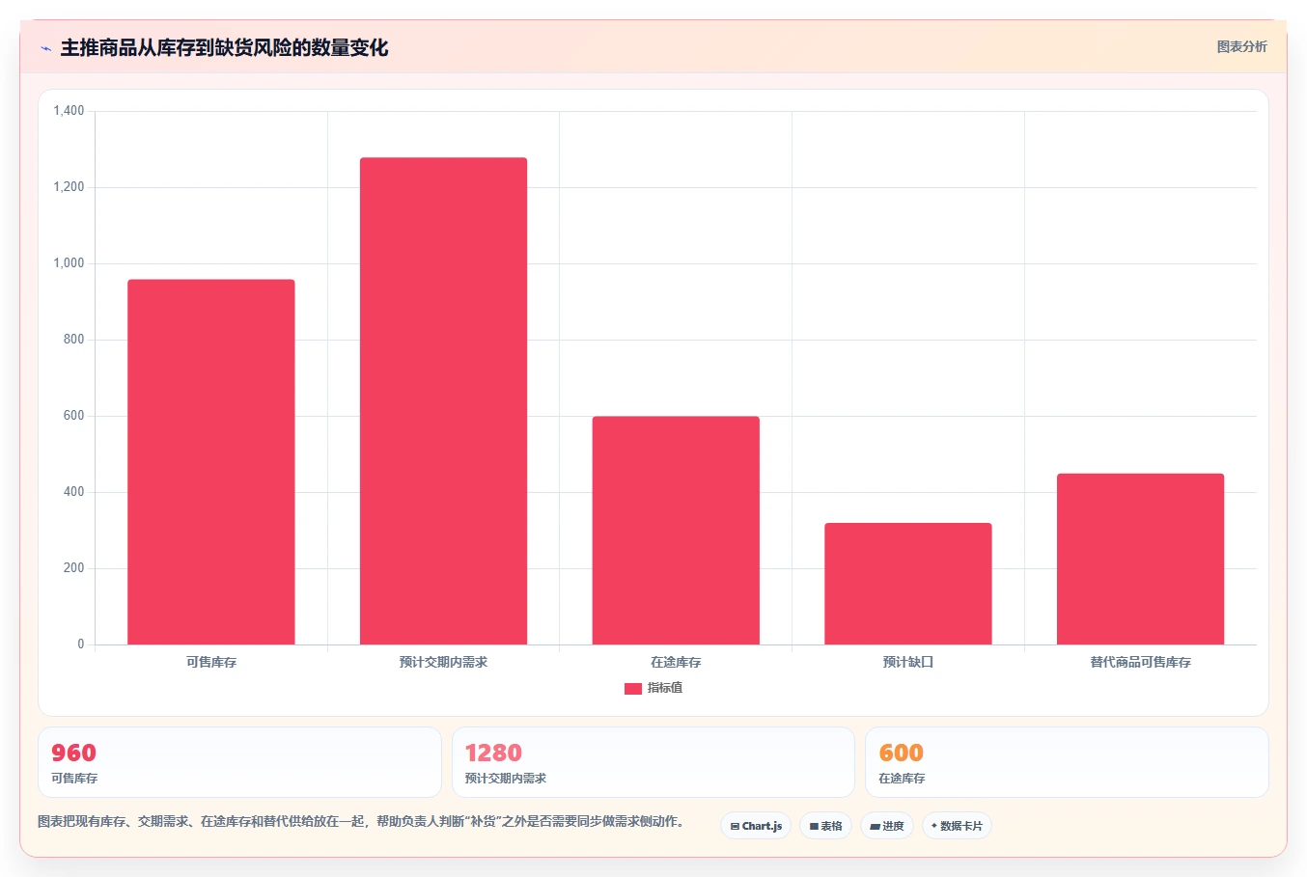The image size is (1307, 877).
Task: Click the 替代商品可售库存 x-axis label
Action: tap(1140, 662)
